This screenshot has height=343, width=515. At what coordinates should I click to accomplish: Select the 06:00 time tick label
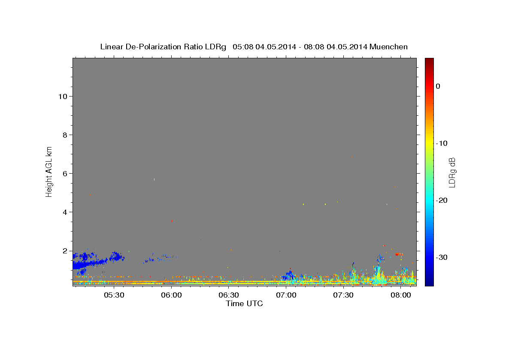172,295
